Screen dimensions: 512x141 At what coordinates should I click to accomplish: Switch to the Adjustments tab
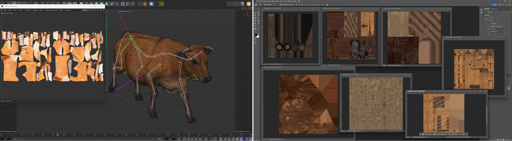(494, 9)
